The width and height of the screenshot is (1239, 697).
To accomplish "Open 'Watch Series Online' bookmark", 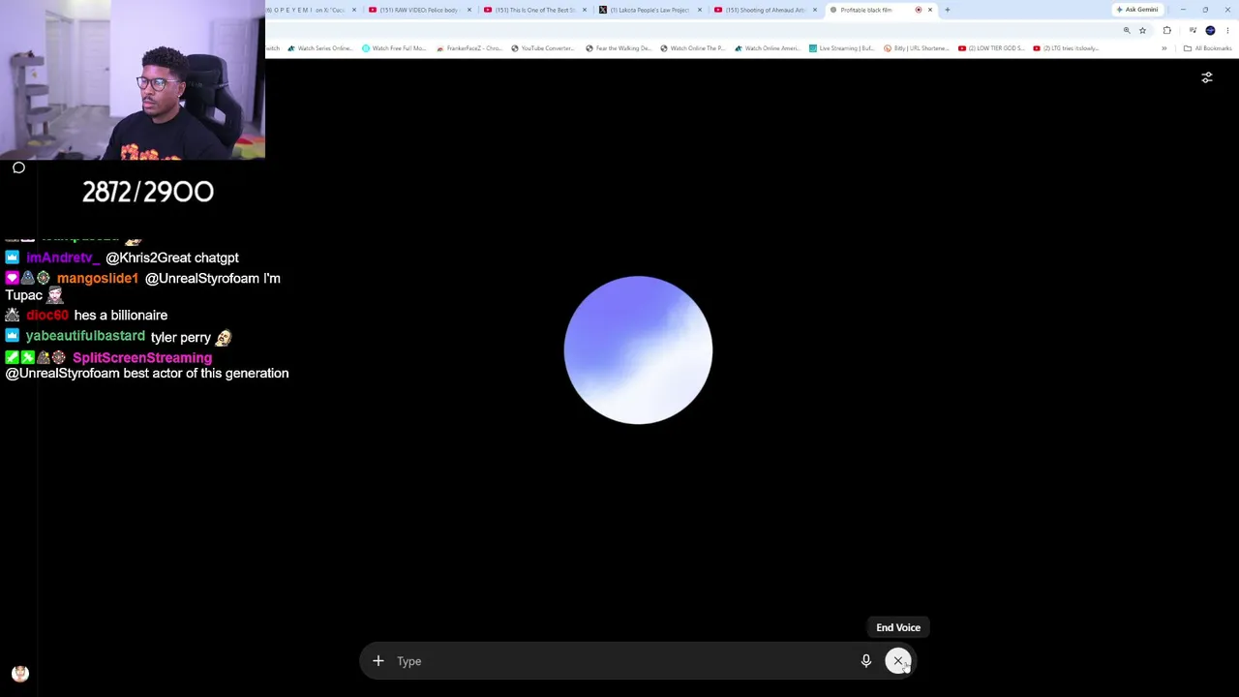I will coord(320,48).
